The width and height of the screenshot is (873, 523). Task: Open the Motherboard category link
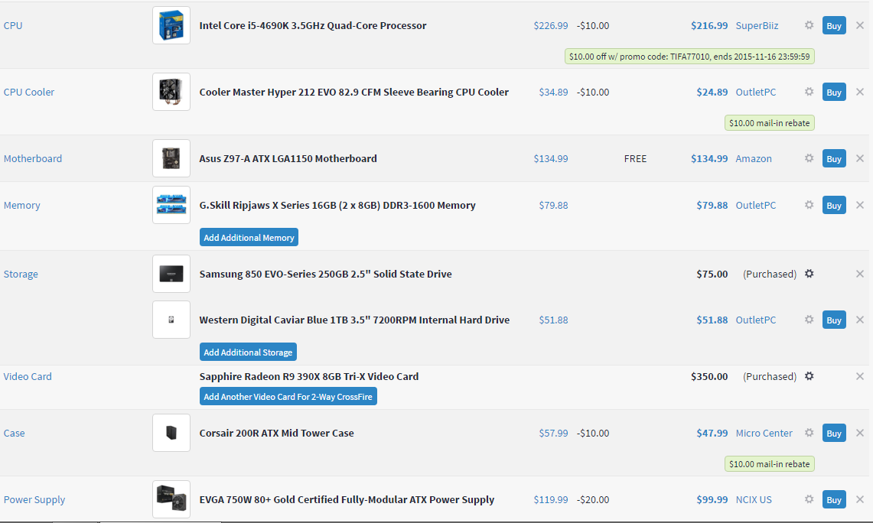click(33, 158)
